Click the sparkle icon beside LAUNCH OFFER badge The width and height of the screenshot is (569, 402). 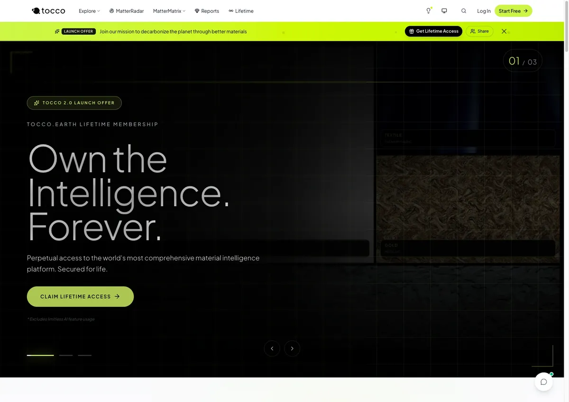[57, 31]
